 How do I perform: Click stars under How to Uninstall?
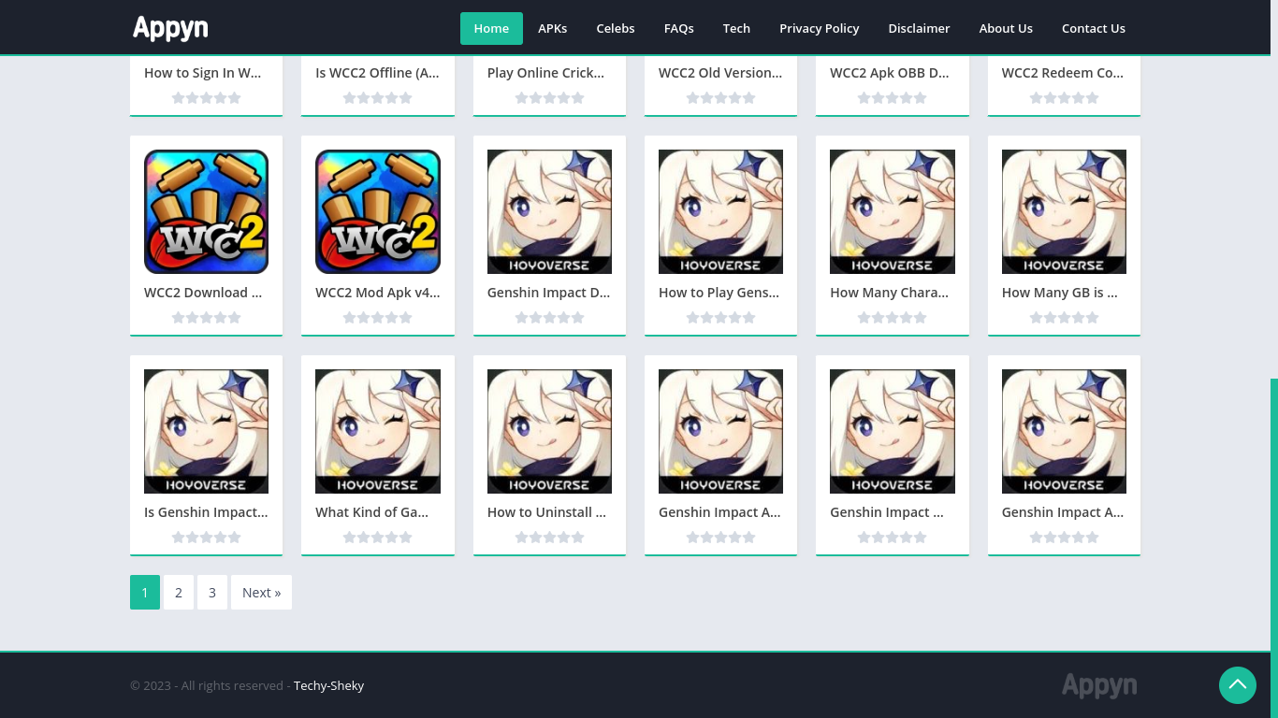coord(549,538)
